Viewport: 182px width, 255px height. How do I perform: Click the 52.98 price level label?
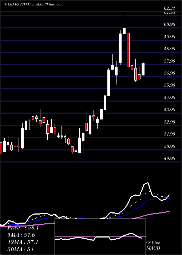(x=170, y=122)
